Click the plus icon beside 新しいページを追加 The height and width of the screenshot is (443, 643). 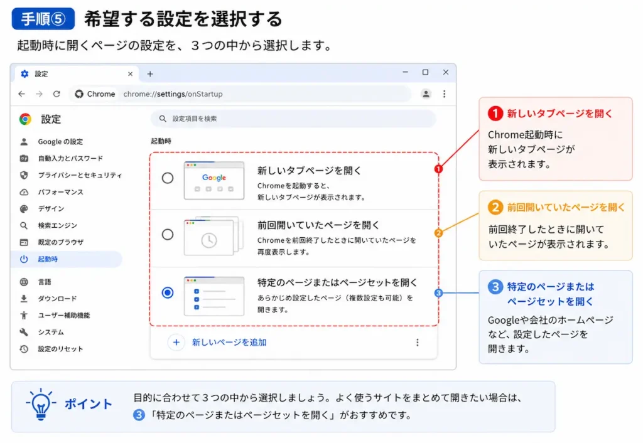coord(176,342)
